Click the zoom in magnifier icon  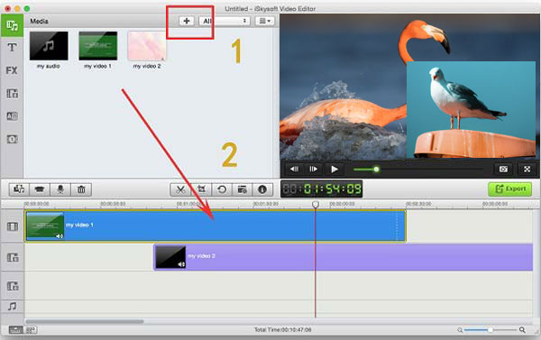pyautogui.click(x=522, y=330)
